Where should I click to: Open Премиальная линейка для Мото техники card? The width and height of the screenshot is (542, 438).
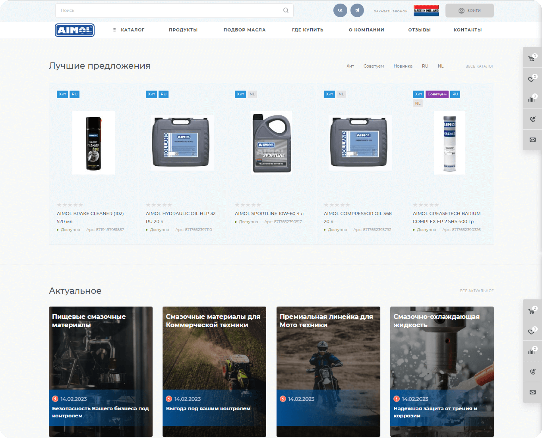click(x=328, y=372)
